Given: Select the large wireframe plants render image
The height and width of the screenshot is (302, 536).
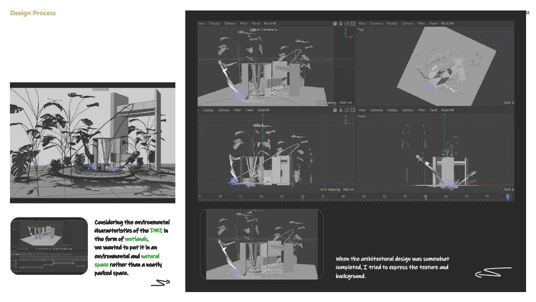Looking at the screenshot, I should pyautogui.click(x=93, y=143).
